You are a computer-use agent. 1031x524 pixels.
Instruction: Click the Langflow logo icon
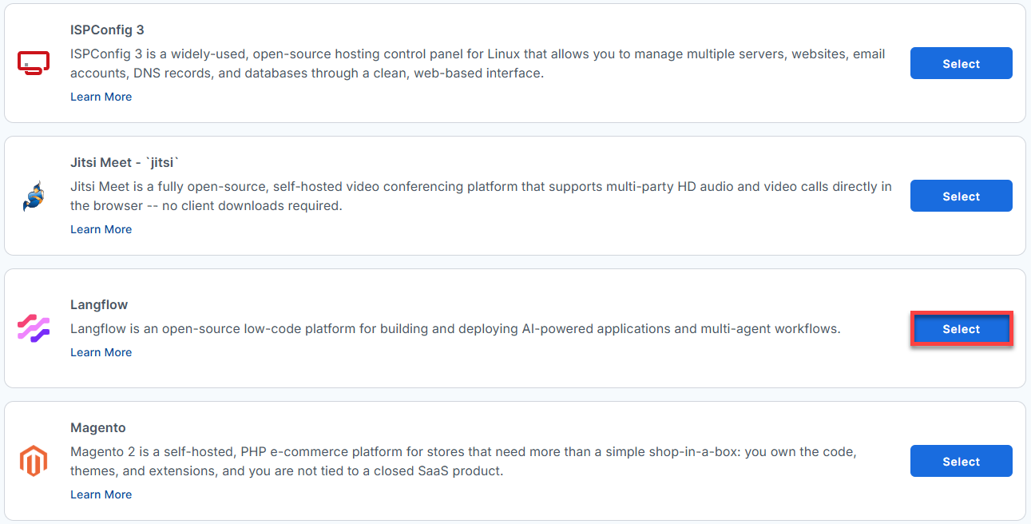(34, 328)
